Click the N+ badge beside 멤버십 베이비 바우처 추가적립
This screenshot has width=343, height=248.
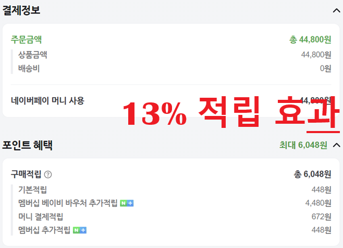click(x=127, y=203)
